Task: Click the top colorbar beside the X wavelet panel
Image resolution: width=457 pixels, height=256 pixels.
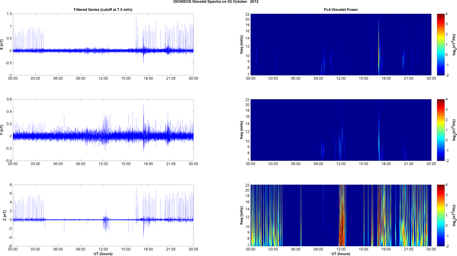Action: [440, 44]
